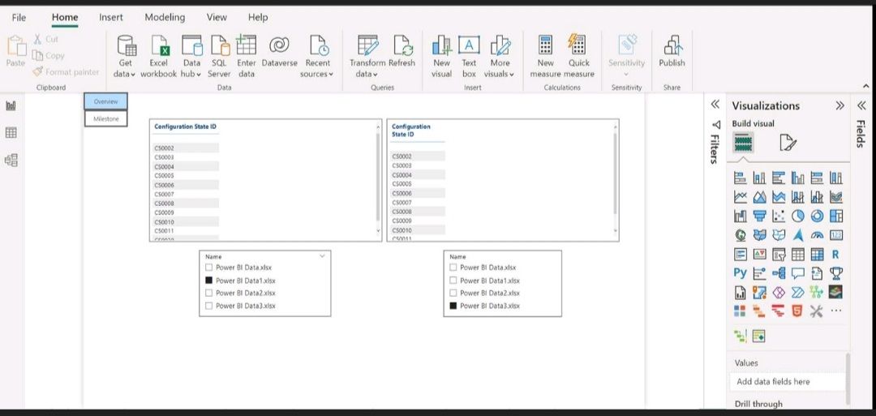
Task: Choose the Decomposition tree visual
Action: click(x=779, y=273)
